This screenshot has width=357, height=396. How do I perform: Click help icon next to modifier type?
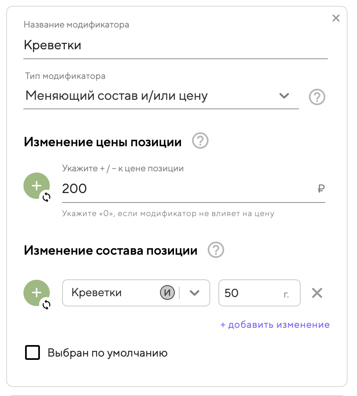tap(317, 97)
